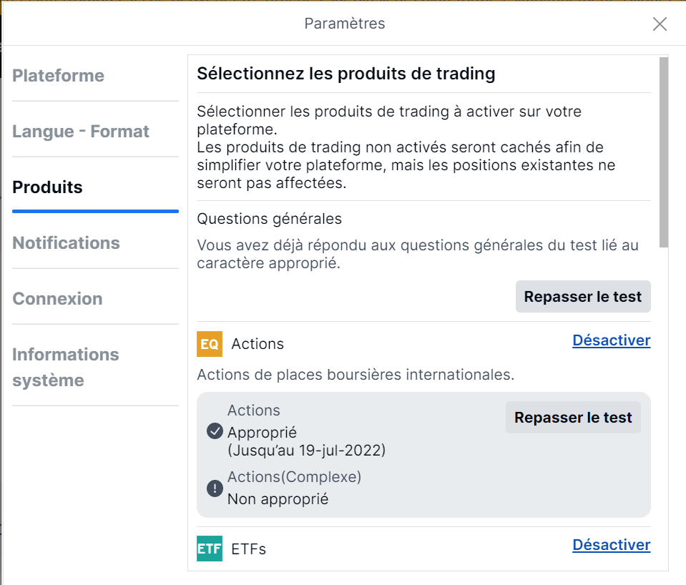The image size is (686, 585).
Task: Disable ETFs via the Désactiver link
Action: (611, 545)
